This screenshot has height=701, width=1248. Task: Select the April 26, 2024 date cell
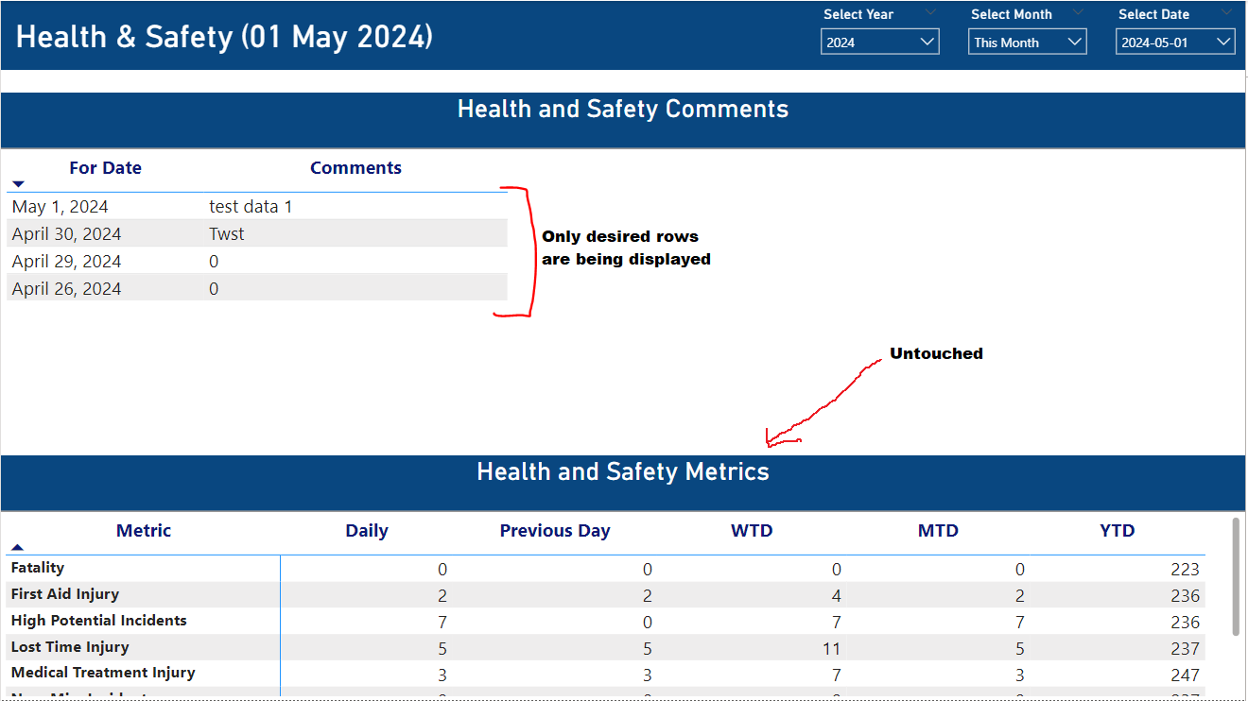coord(66,289)
